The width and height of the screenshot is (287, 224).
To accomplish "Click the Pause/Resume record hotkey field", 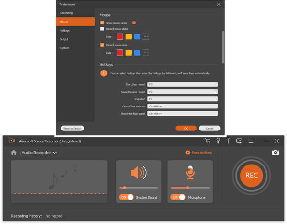I will [x=183, y=92].
